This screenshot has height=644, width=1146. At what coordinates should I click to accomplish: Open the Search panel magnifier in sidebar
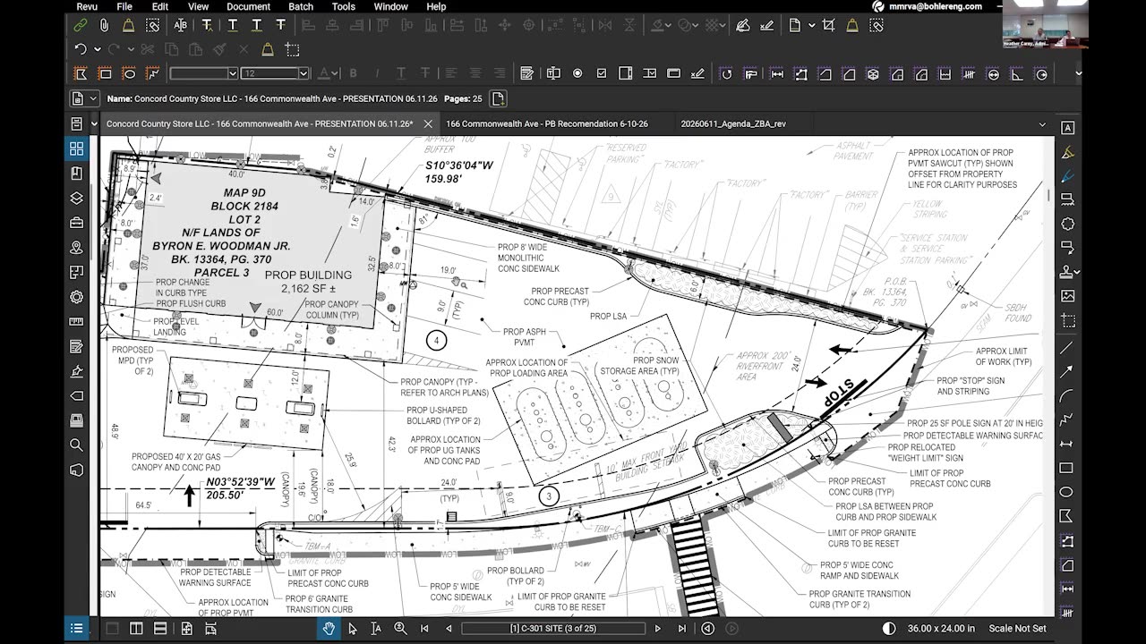click(76, 445)
